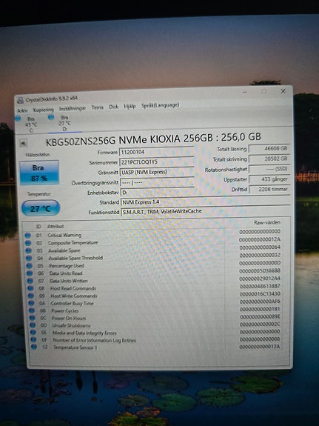Click the status dot for Critical Warning

pos(27,236)
